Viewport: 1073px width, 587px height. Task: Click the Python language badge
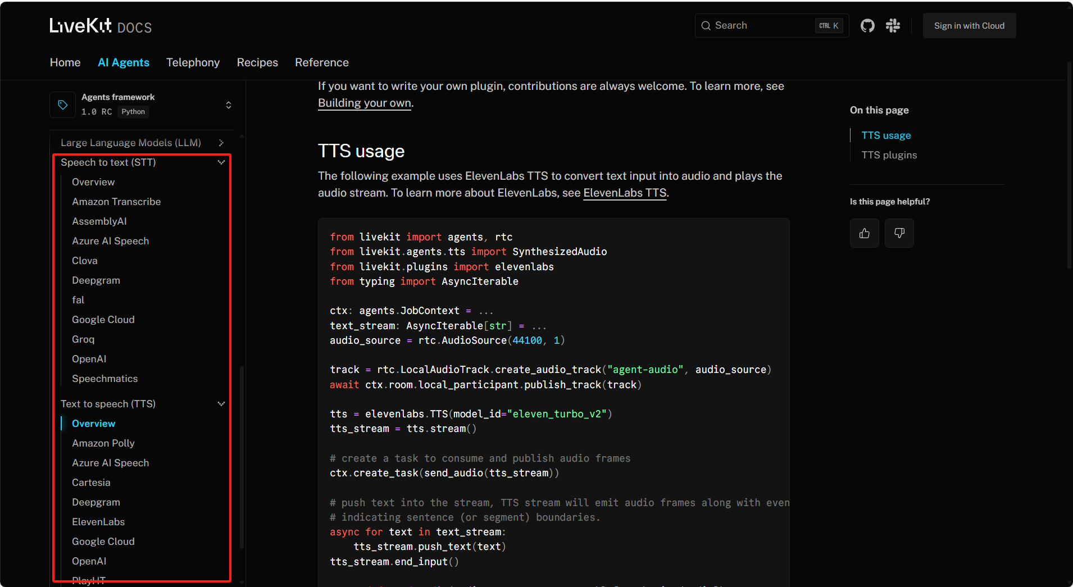[x=133, y=112]
